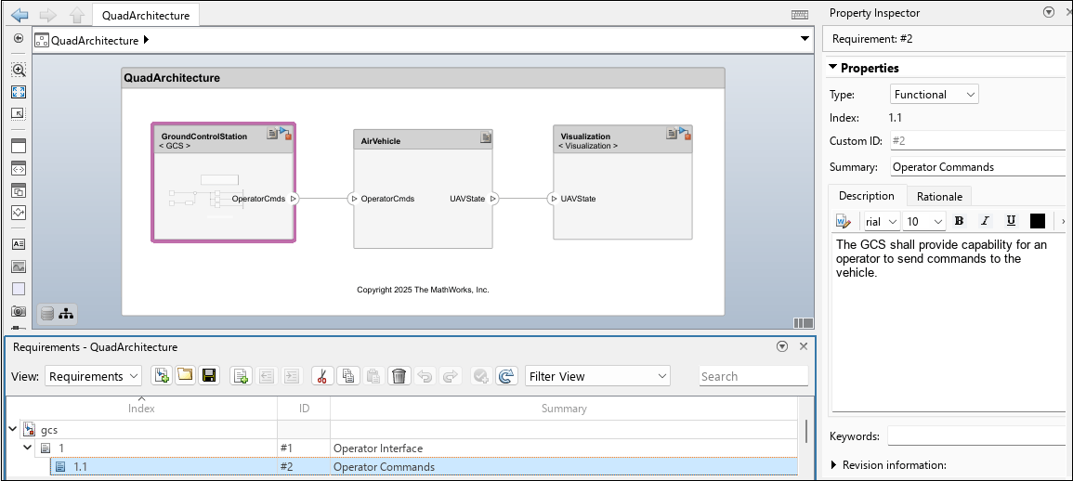Viewport: 1073px width, 481px height.
Task: Open the font size dropdown showing 10
Action: click(x=924, y=222)
